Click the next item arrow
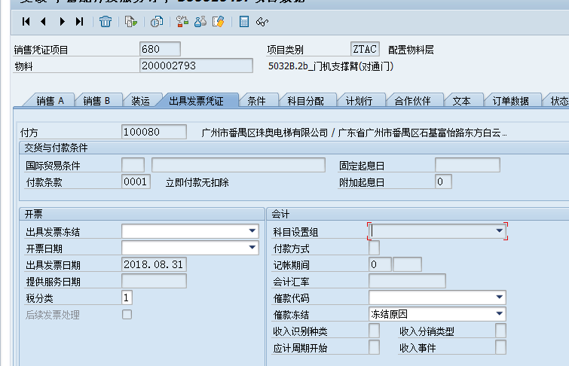 tap(62, 22)
